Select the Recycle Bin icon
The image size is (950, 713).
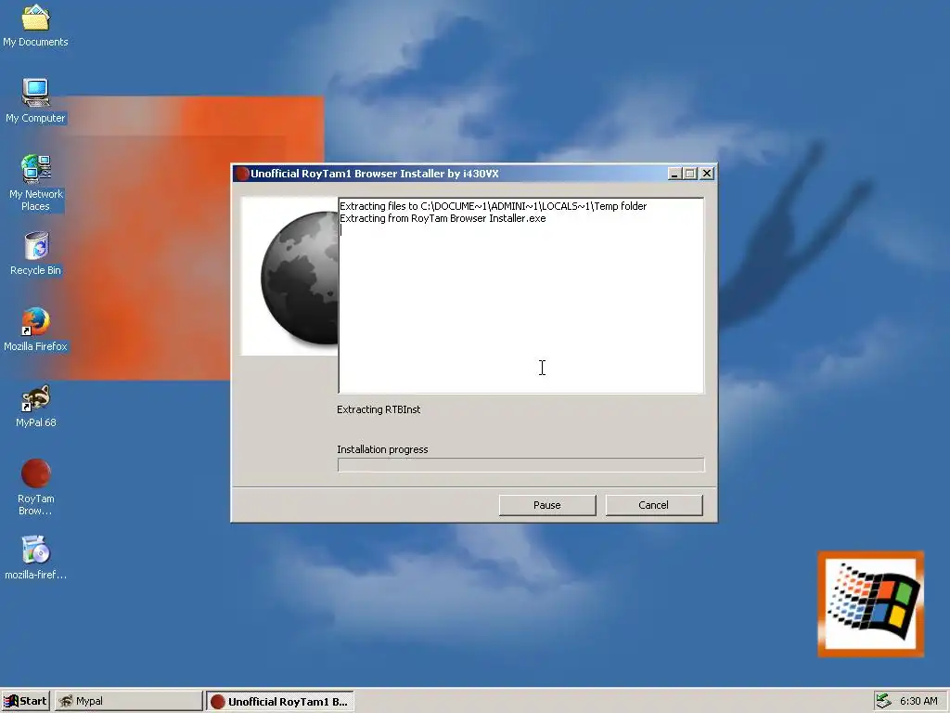tap(35, 253)
